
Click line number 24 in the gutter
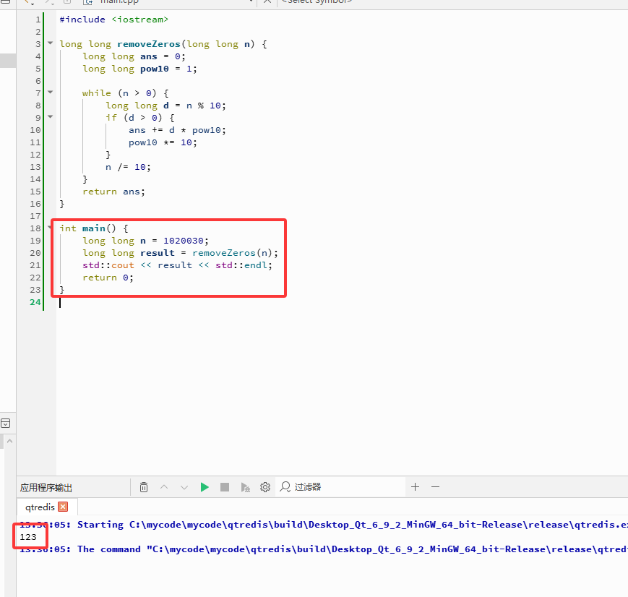point(35,302)
